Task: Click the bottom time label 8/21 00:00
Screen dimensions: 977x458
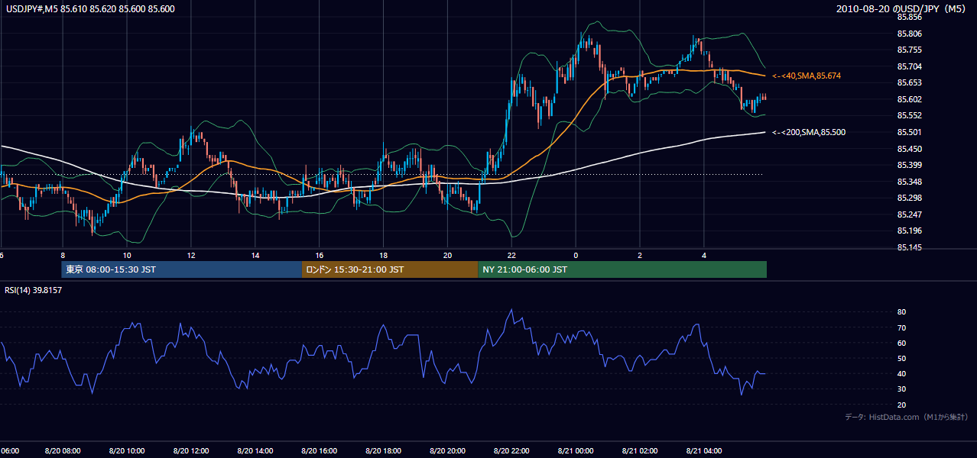Action: pyautogui.click(x=576, y=451)
